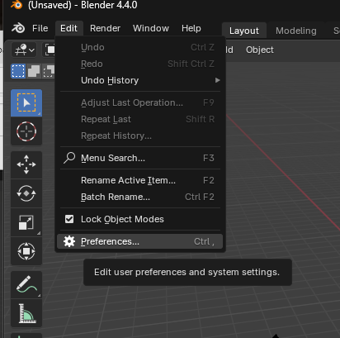The height and width of the screenshot is (338, 340).
Task: Close the Edit menu header
Action: pyautogui.click(x=68, y=28)
